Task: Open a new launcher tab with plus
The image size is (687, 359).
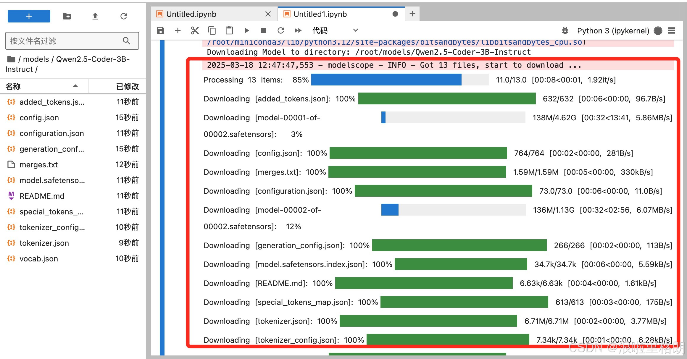Action: coord(412,14)
